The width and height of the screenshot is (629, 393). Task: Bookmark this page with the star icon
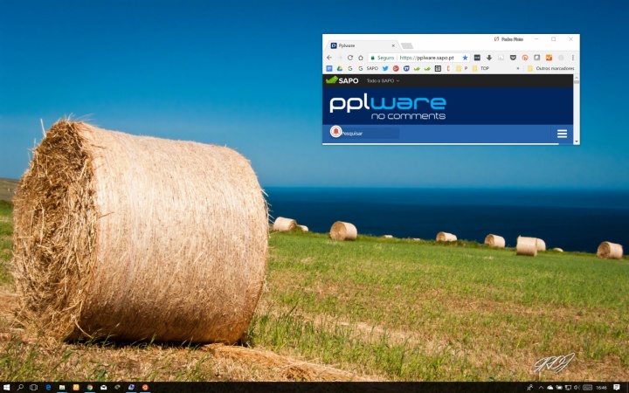pyautogui.click(x=465, y=58)
